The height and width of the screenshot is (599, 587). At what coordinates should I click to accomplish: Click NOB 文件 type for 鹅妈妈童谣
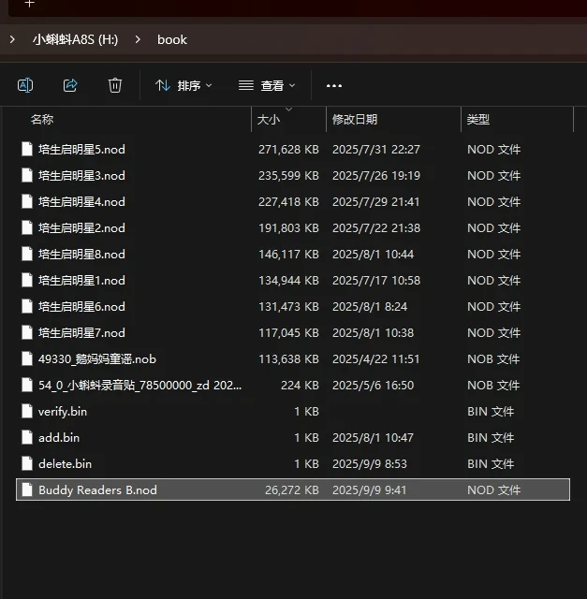(x=493, y=359)
